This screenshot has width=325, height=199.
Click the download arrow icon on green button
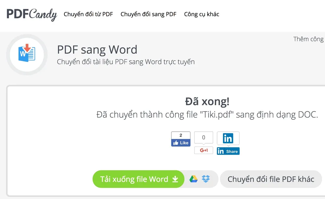(175, 179)
